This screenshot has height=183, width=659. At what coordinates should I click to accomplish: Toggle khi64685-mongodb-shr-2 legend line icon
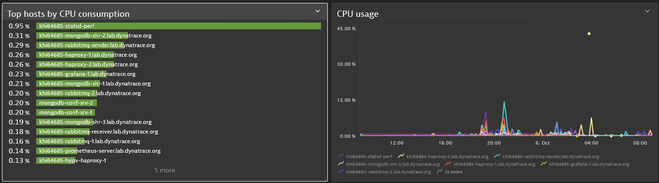pyautogui.click(x=342, y=164)
